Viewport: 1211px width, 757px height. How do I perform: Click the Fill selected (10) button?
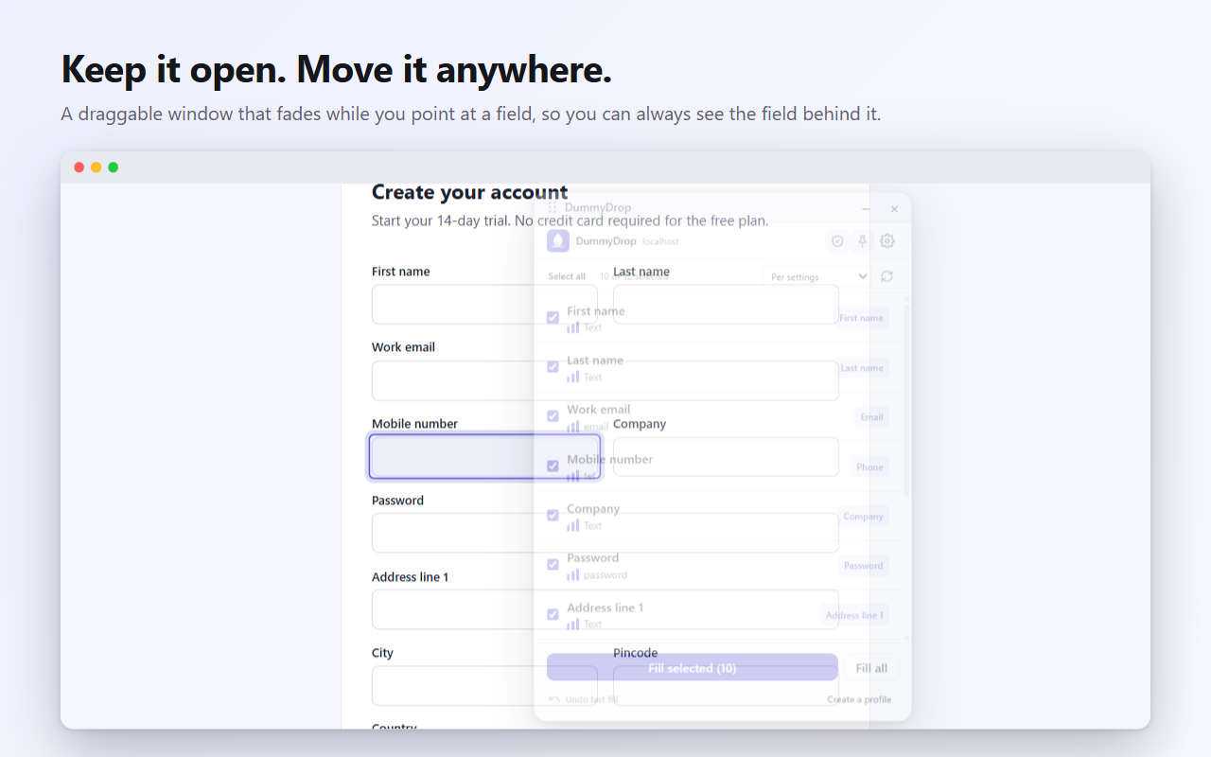coord(693,668)
